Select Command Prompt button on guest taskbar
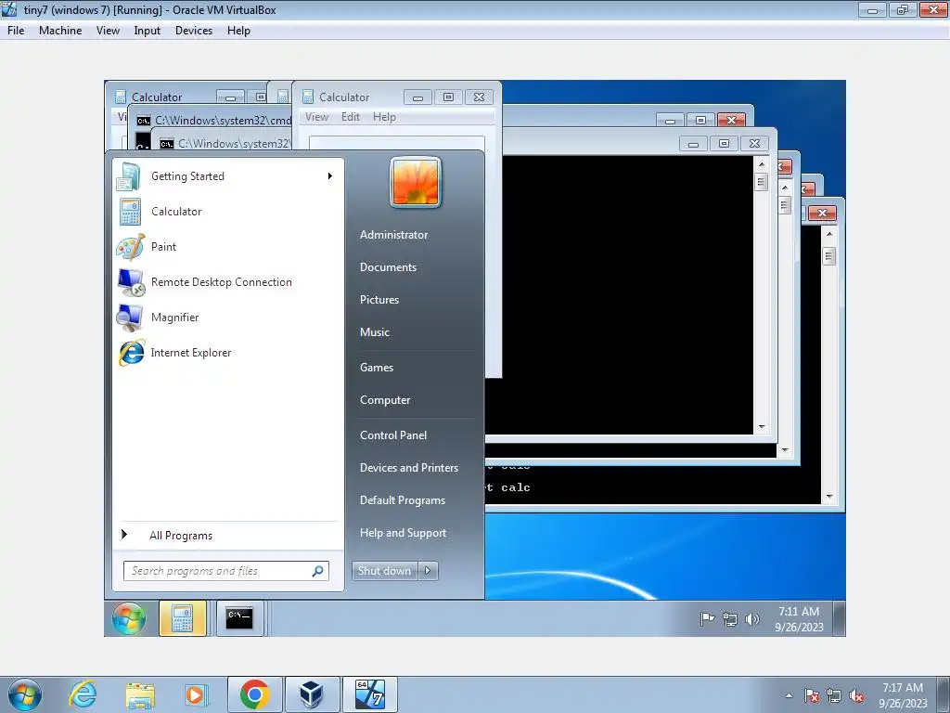The height and width of the screenshot is (713, 950). (239, 618)
